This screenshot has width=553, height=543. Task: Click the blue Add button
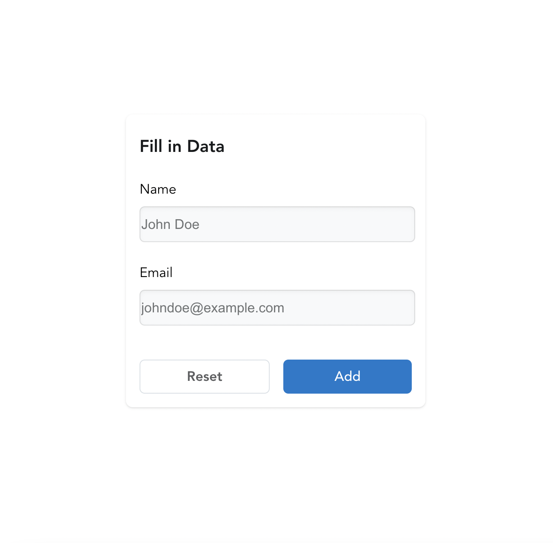pos(348,377)
